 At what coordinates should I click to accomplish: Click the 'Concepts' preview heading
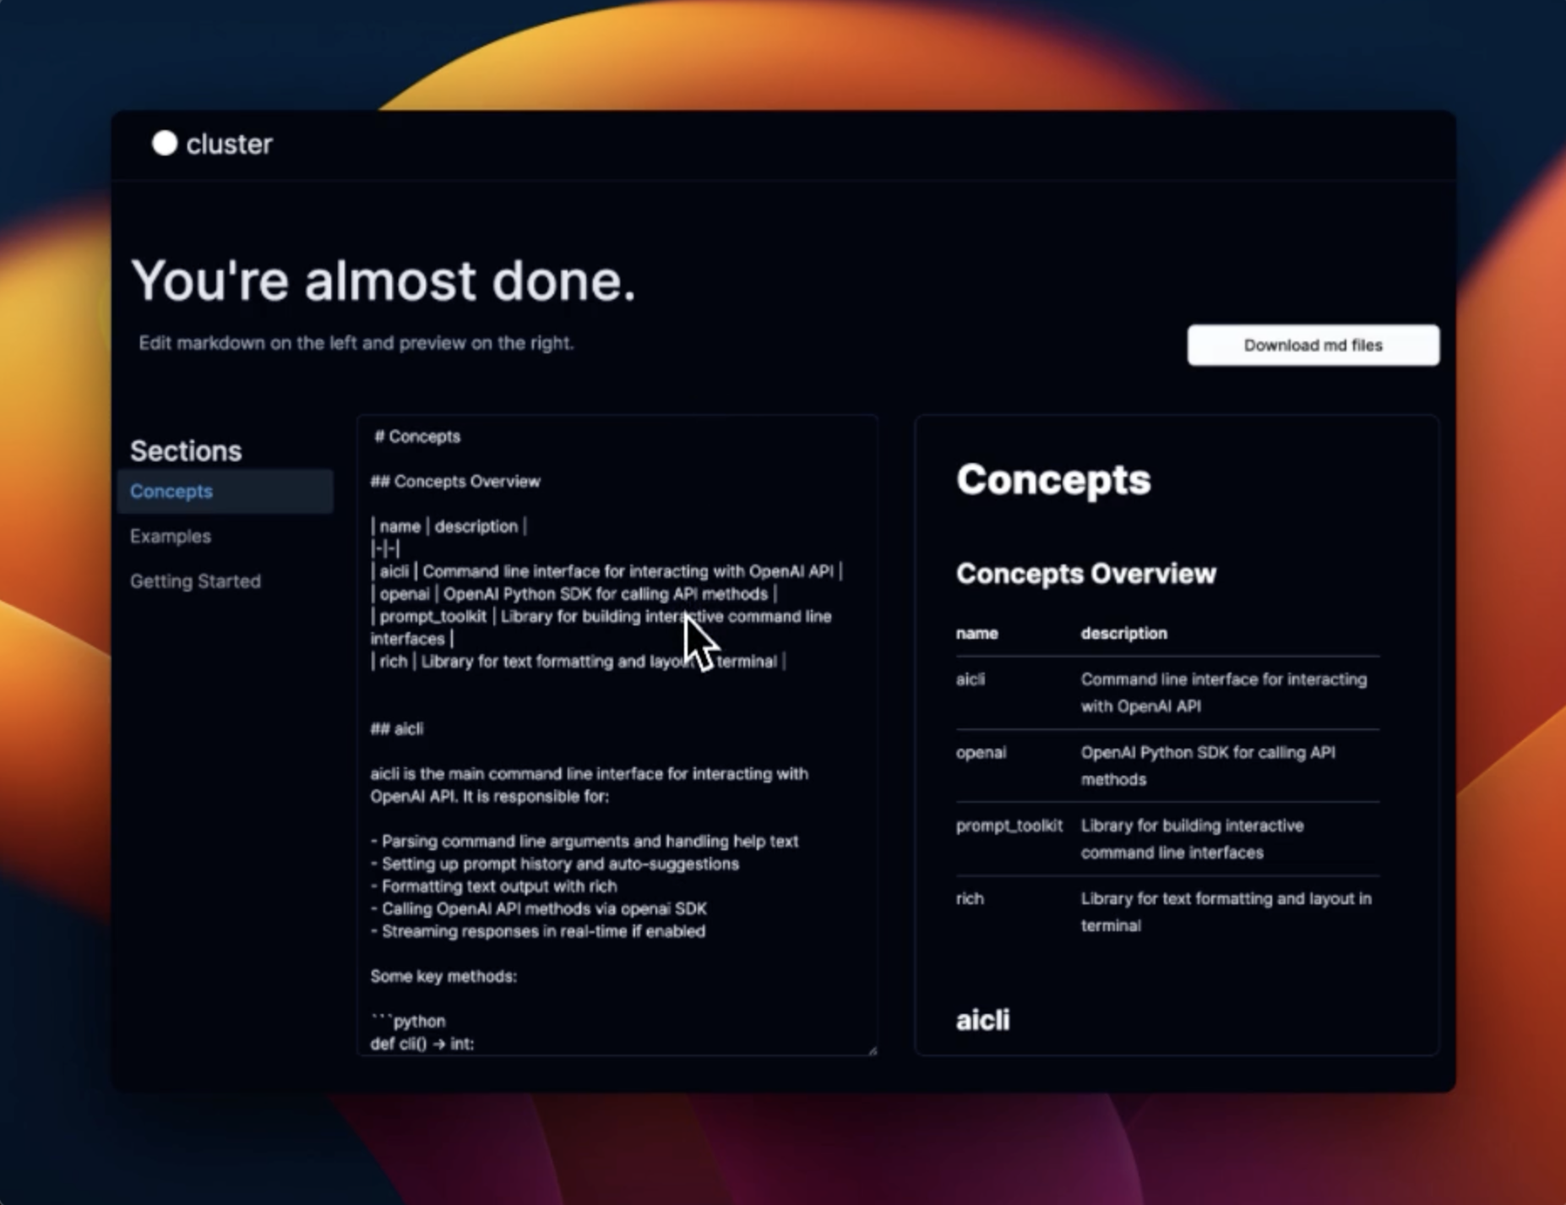click(x=1053, y=480)
